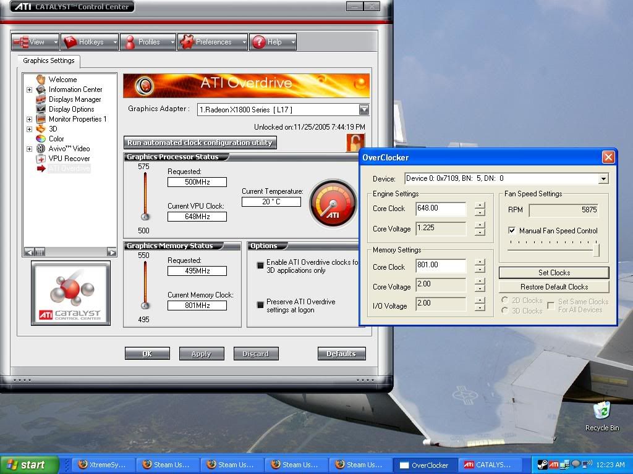Click the Defaults button

[341, 354]
